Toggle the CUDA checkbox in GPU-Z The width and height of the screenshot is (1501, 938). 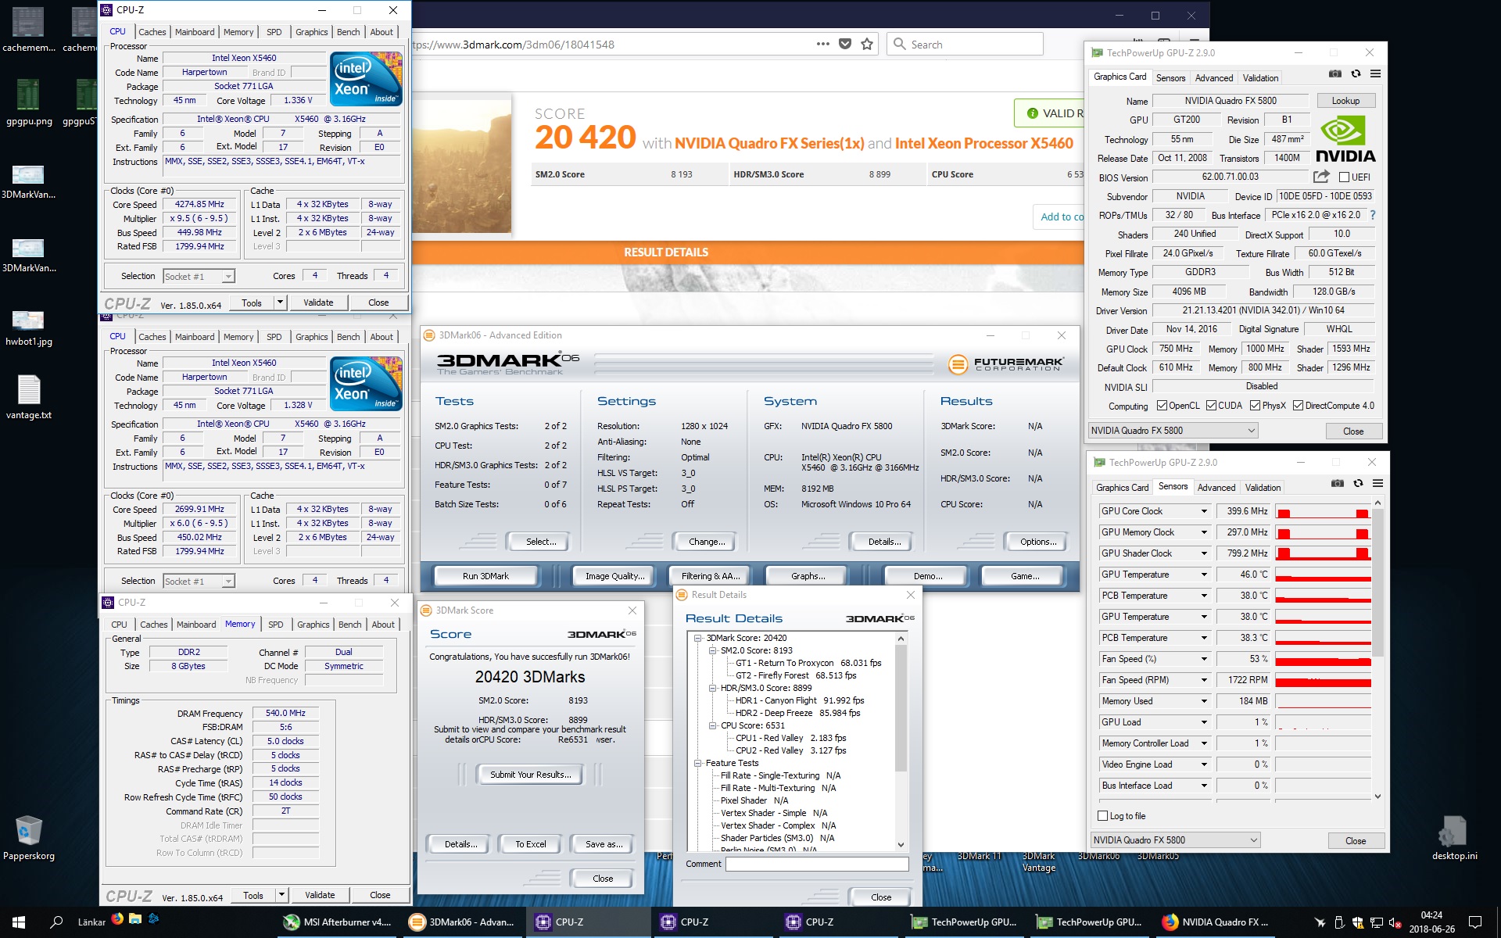pyautogui.click(x=1211, y=405)
